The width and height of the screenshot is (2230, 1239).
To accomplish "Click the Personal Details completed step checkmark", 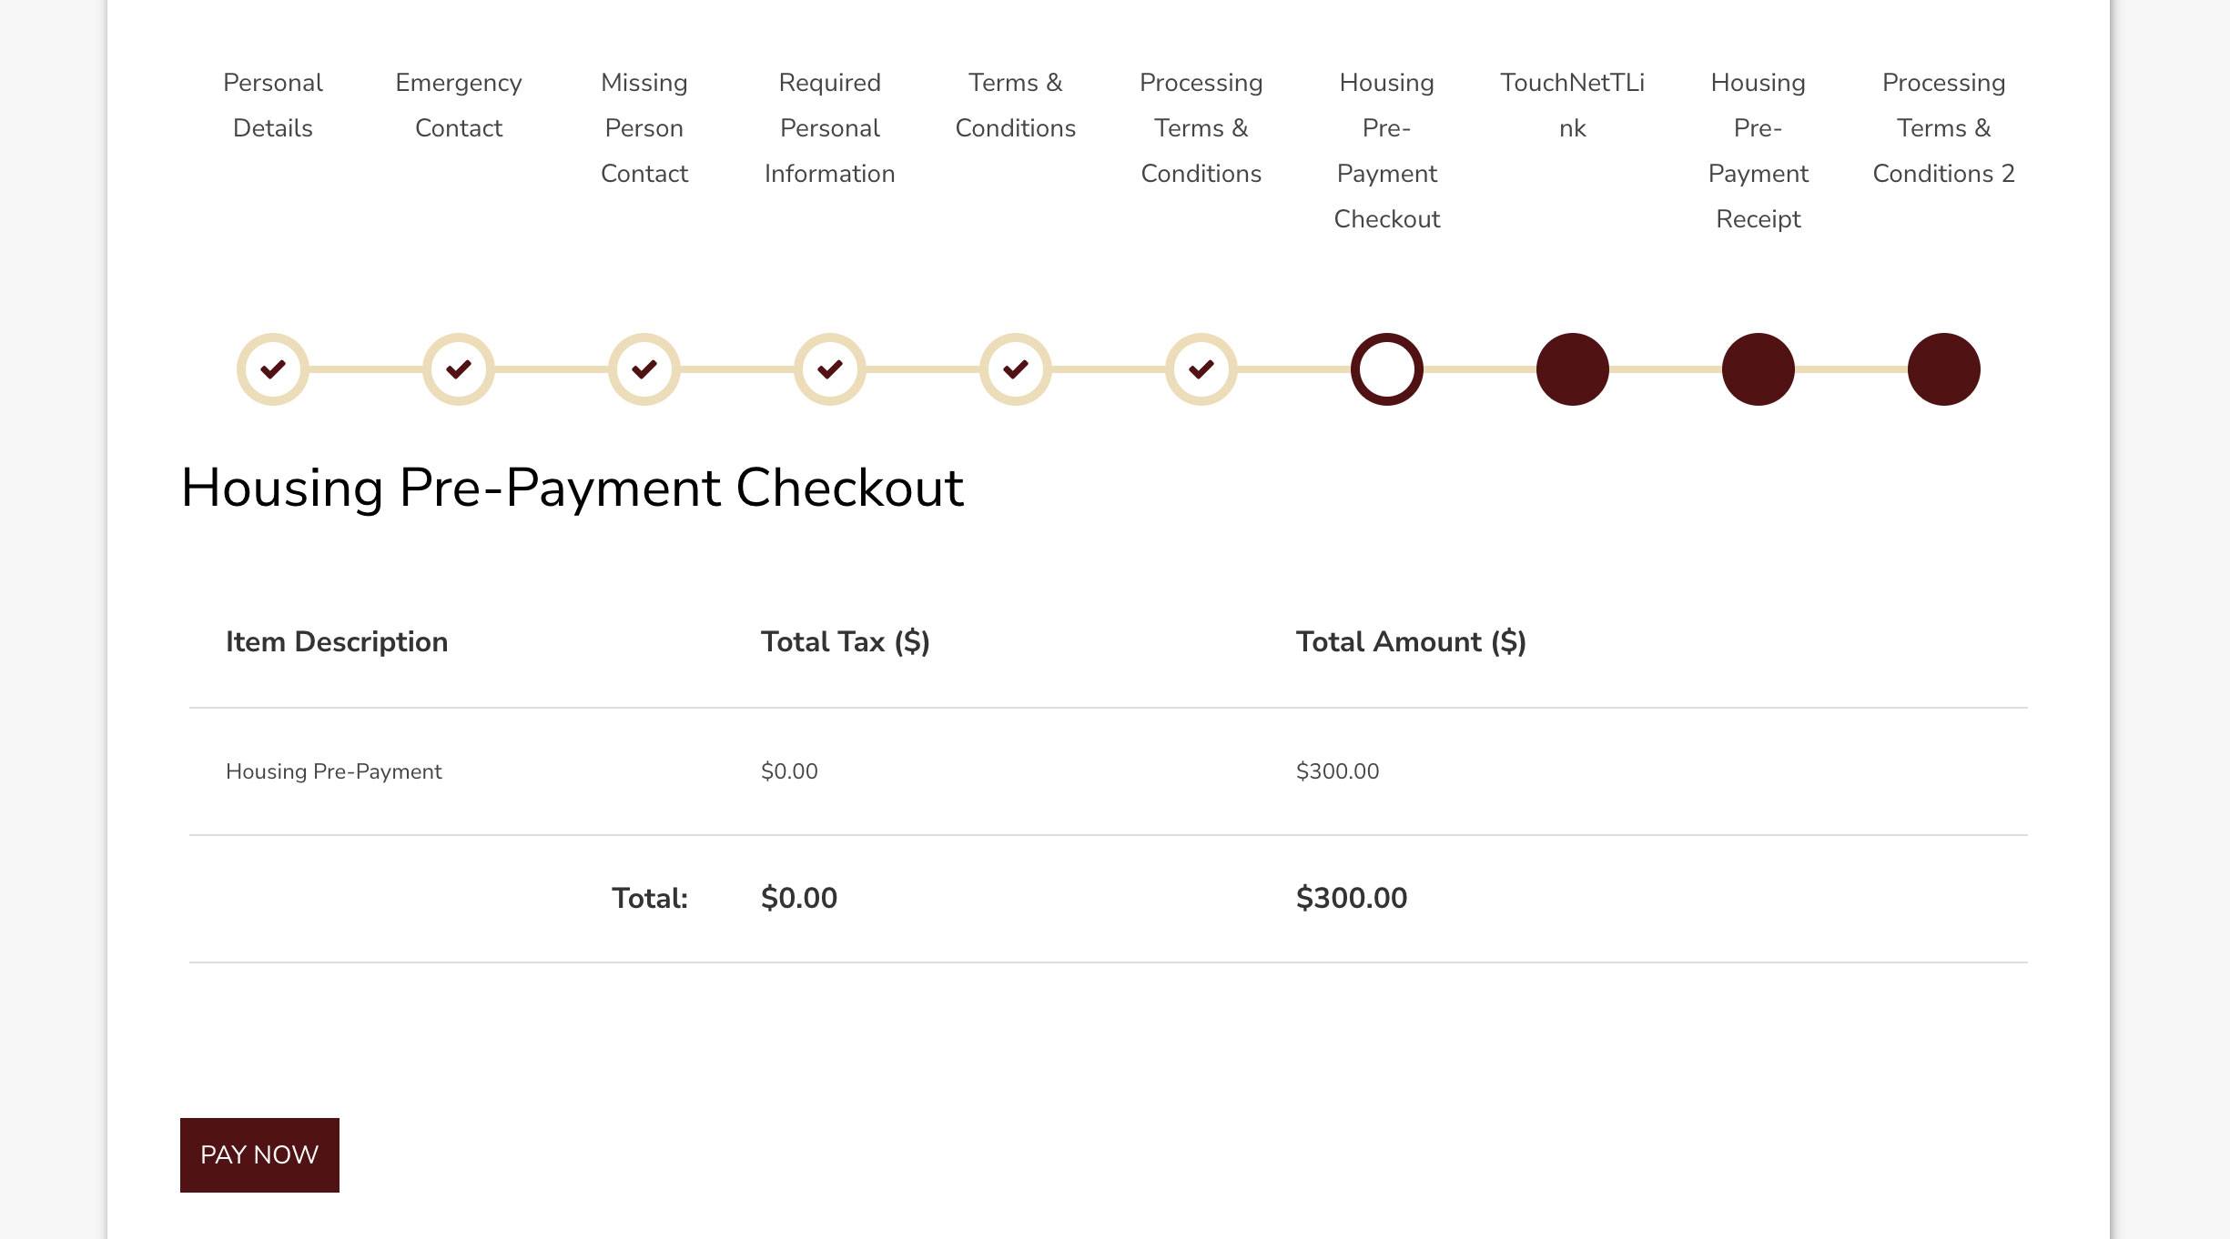I will (x=273, y=369).
